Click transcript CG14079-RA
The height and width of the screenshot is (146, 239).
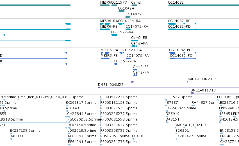tap(137, 26)
